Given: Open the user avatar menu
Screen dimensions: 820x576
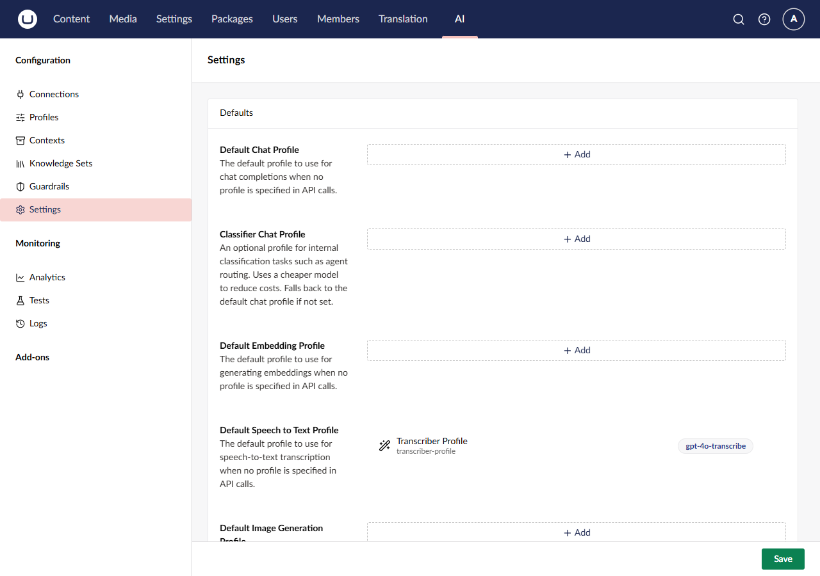Looking at the screenshot, I should point(794,19).
